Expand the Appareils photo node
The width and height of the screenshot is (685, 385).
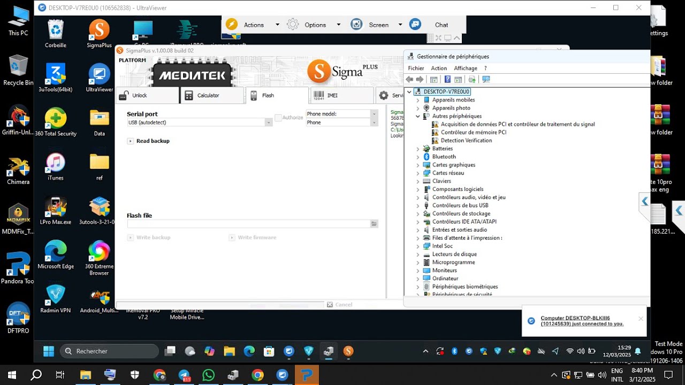click(x=418, y=108)
